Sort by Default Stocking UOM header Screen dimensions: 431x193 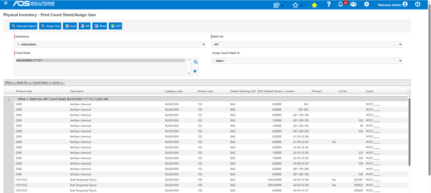[243, 91]
